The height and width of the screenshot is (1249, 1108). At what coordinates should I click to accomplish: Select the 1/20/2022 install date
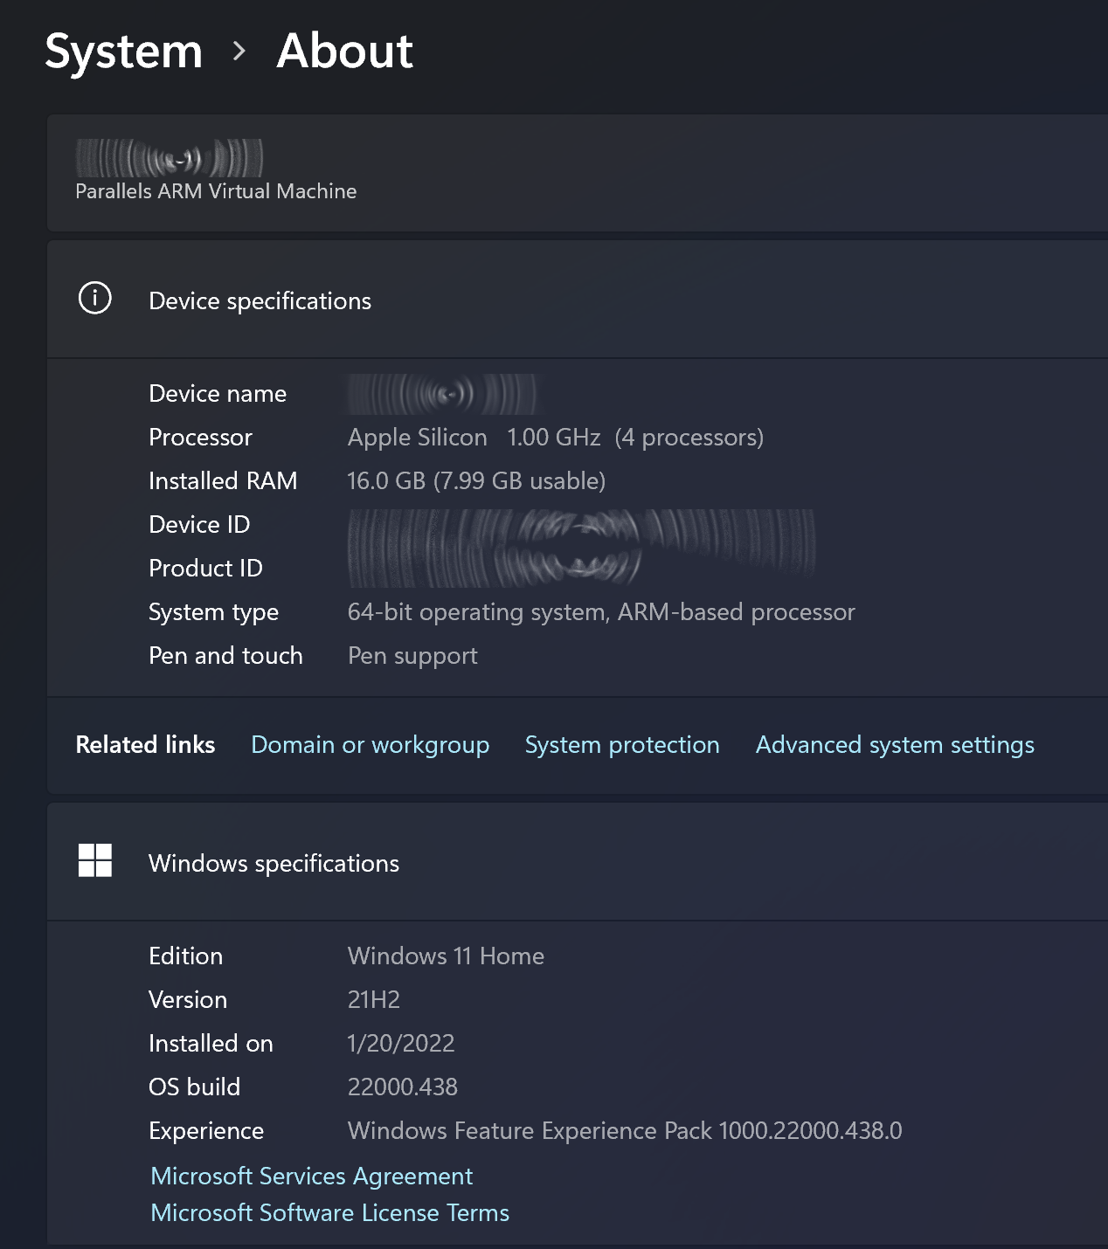(401, 1044)
